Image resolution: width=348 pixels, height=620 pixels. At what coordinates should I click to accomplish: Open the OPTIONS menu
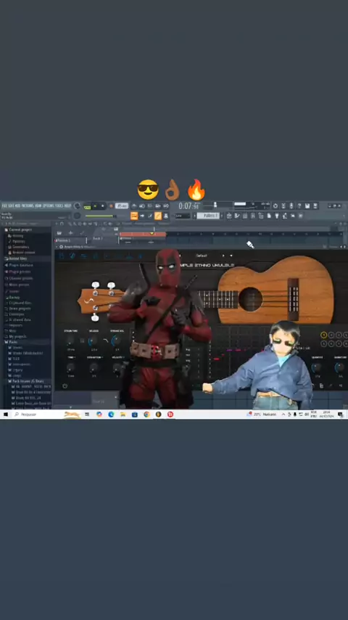point(48,205)
